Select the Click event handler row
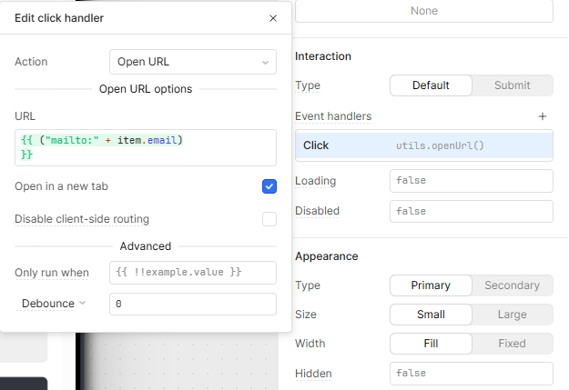The width and height of the screenshot is (569, 390). [x=423, y=145]
